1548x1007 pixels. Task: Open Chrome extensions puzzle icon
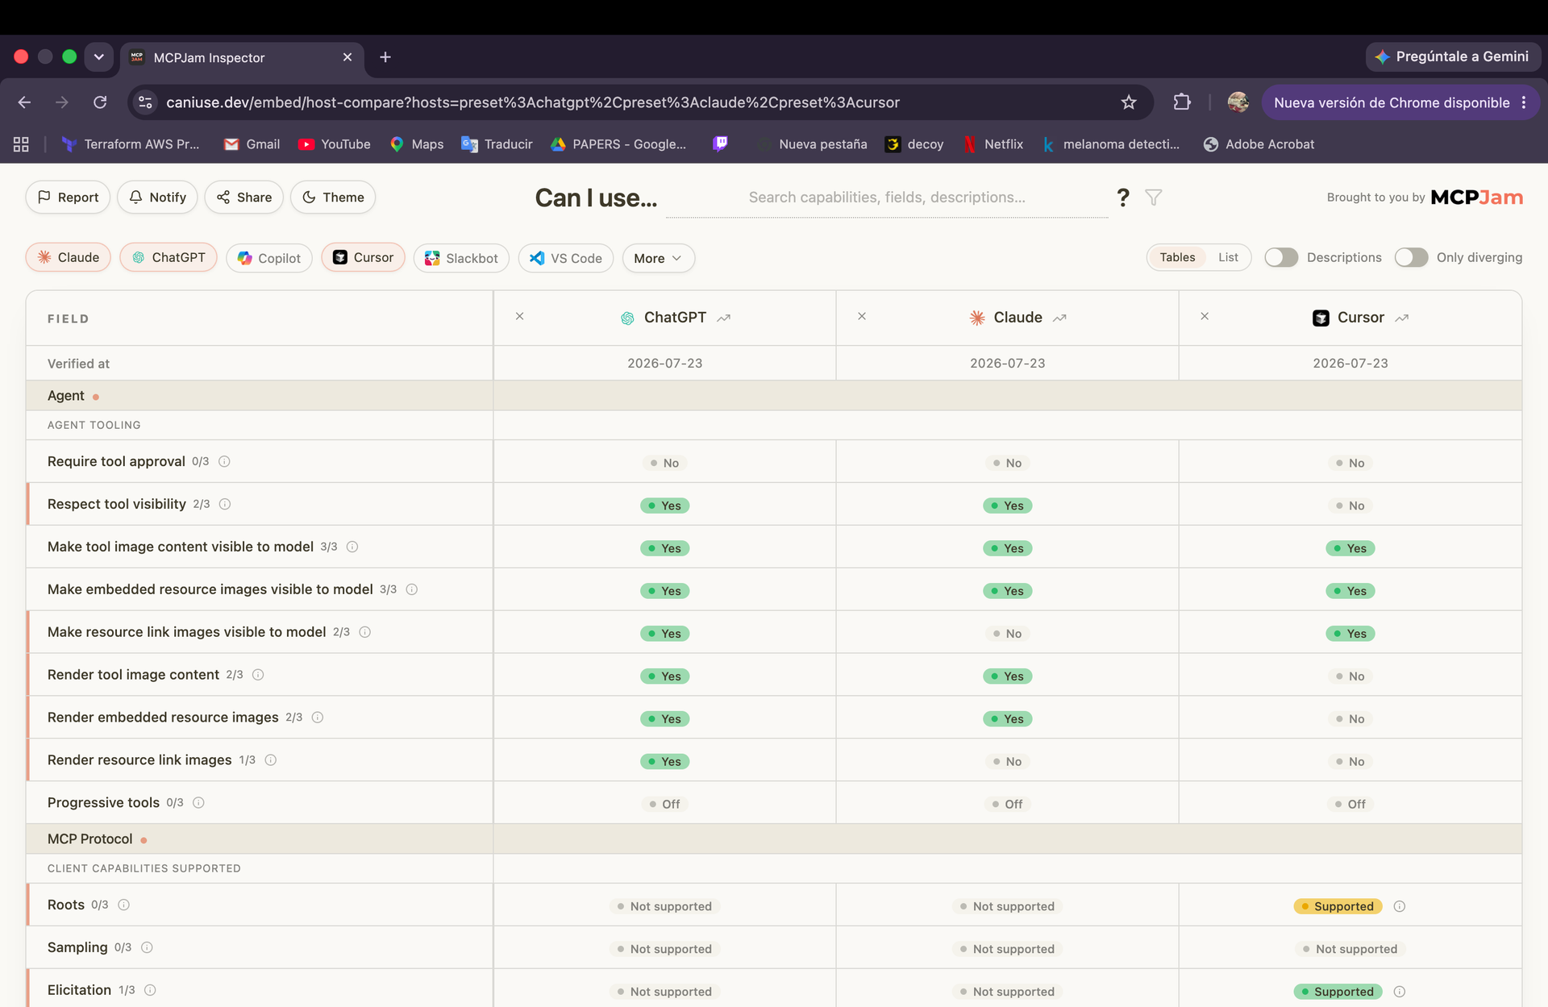(x=1182, y=102)
